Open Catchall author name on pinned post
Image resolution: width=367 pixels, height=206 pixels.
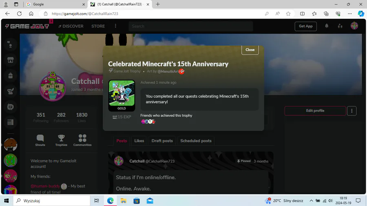[x=137, y=161]
